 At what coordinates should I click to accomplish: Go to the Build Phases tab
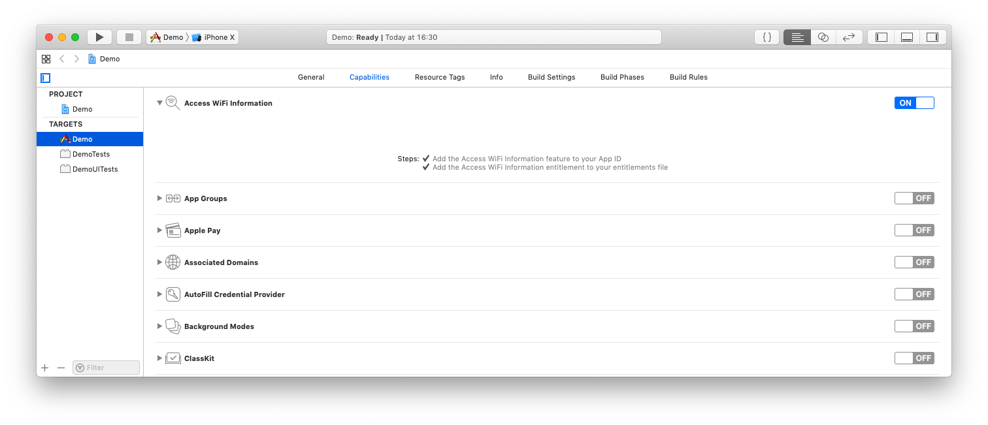click(x=622, y=77)
